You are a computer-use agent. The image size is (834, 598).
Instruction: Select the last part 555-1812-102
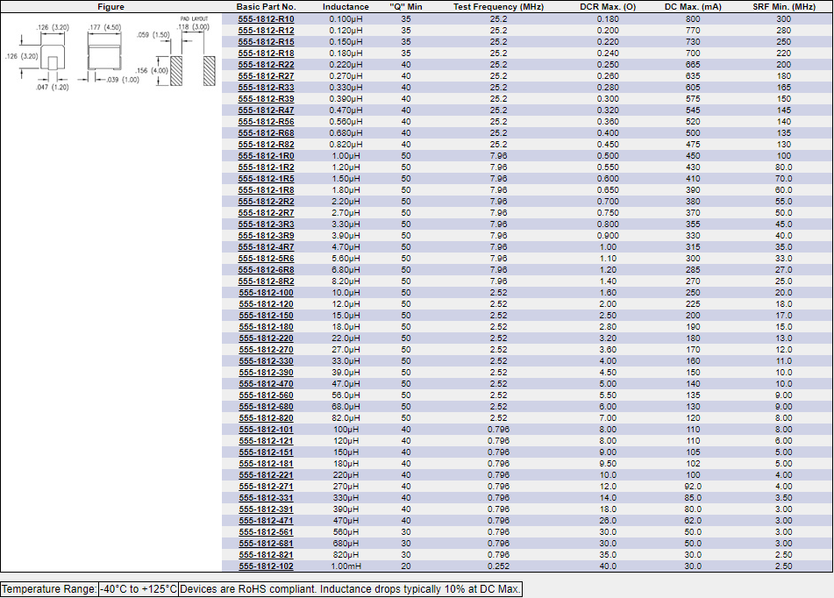[267, 566]
